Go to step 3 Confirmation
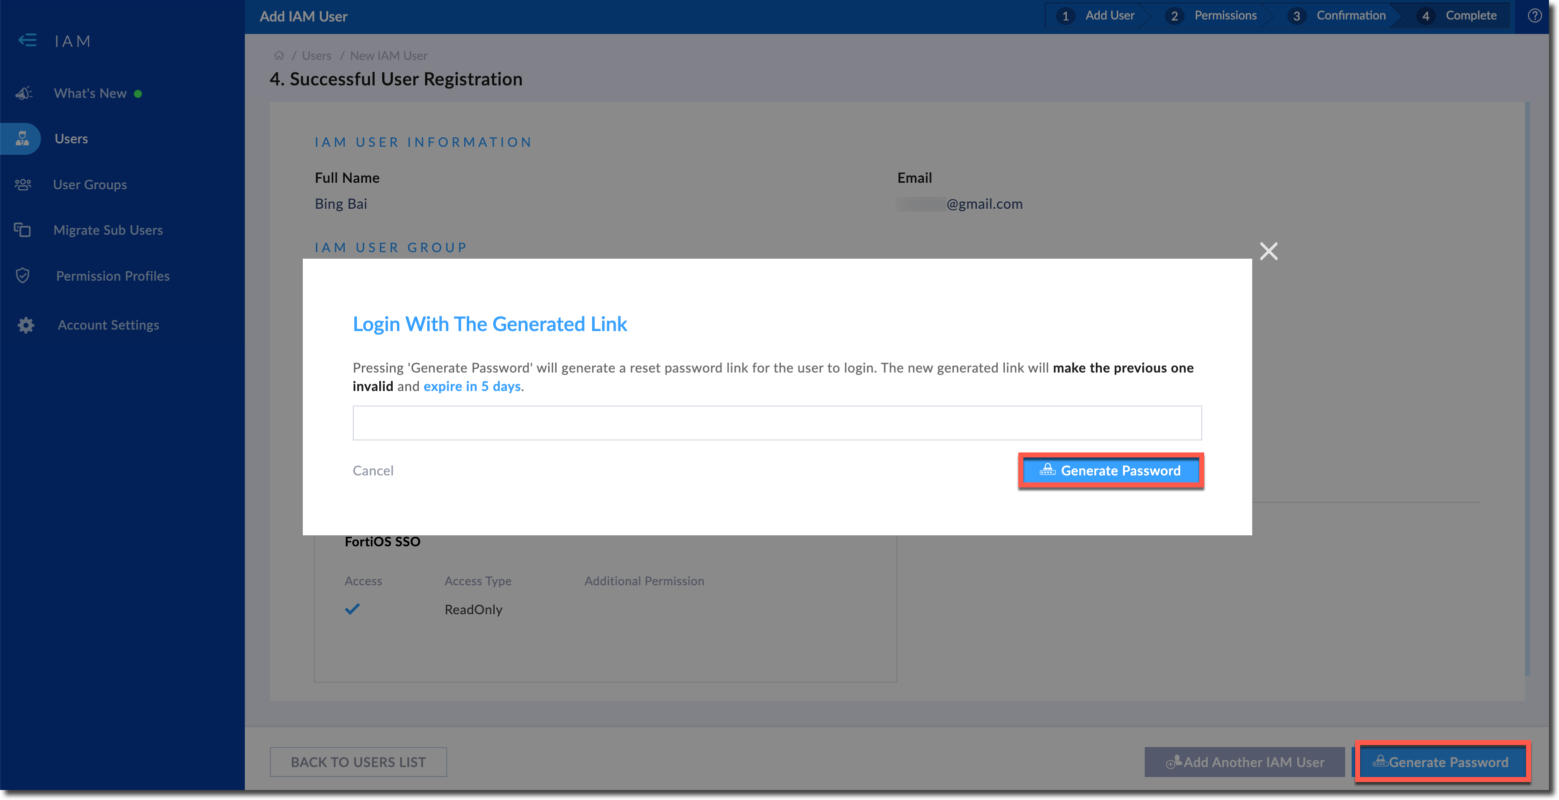 click(x=1339, y=15)
